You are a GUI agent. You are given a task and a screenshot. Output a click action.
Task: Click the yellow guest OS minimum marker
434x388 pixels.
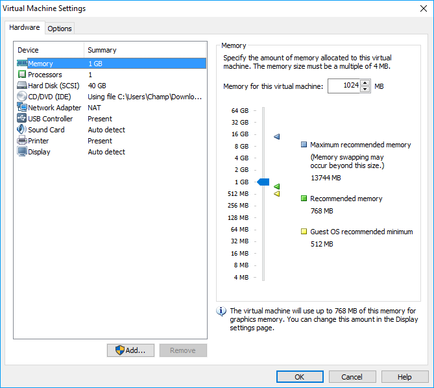[x=277, y=194]
